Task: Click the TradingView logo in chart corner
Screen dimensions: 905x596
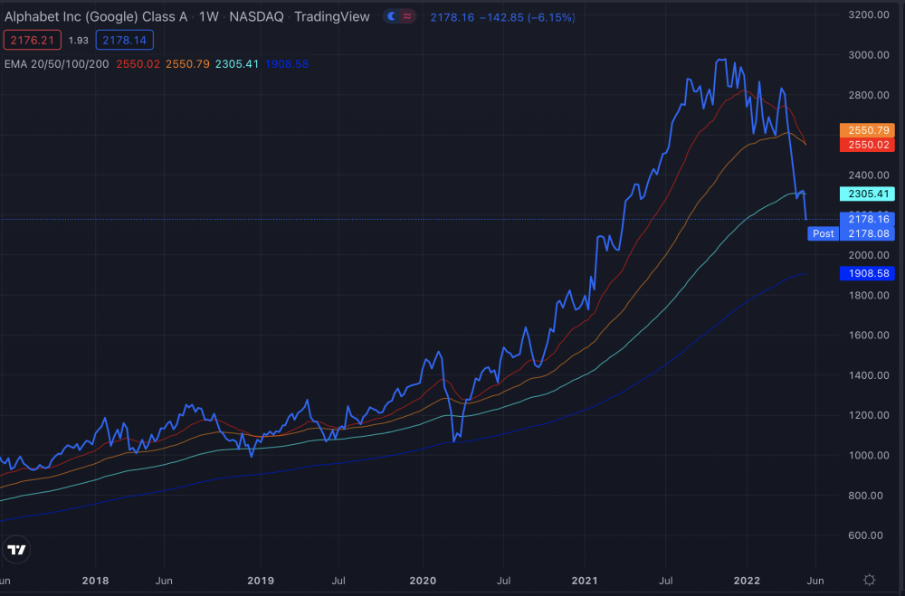Action: pos(16,549)
